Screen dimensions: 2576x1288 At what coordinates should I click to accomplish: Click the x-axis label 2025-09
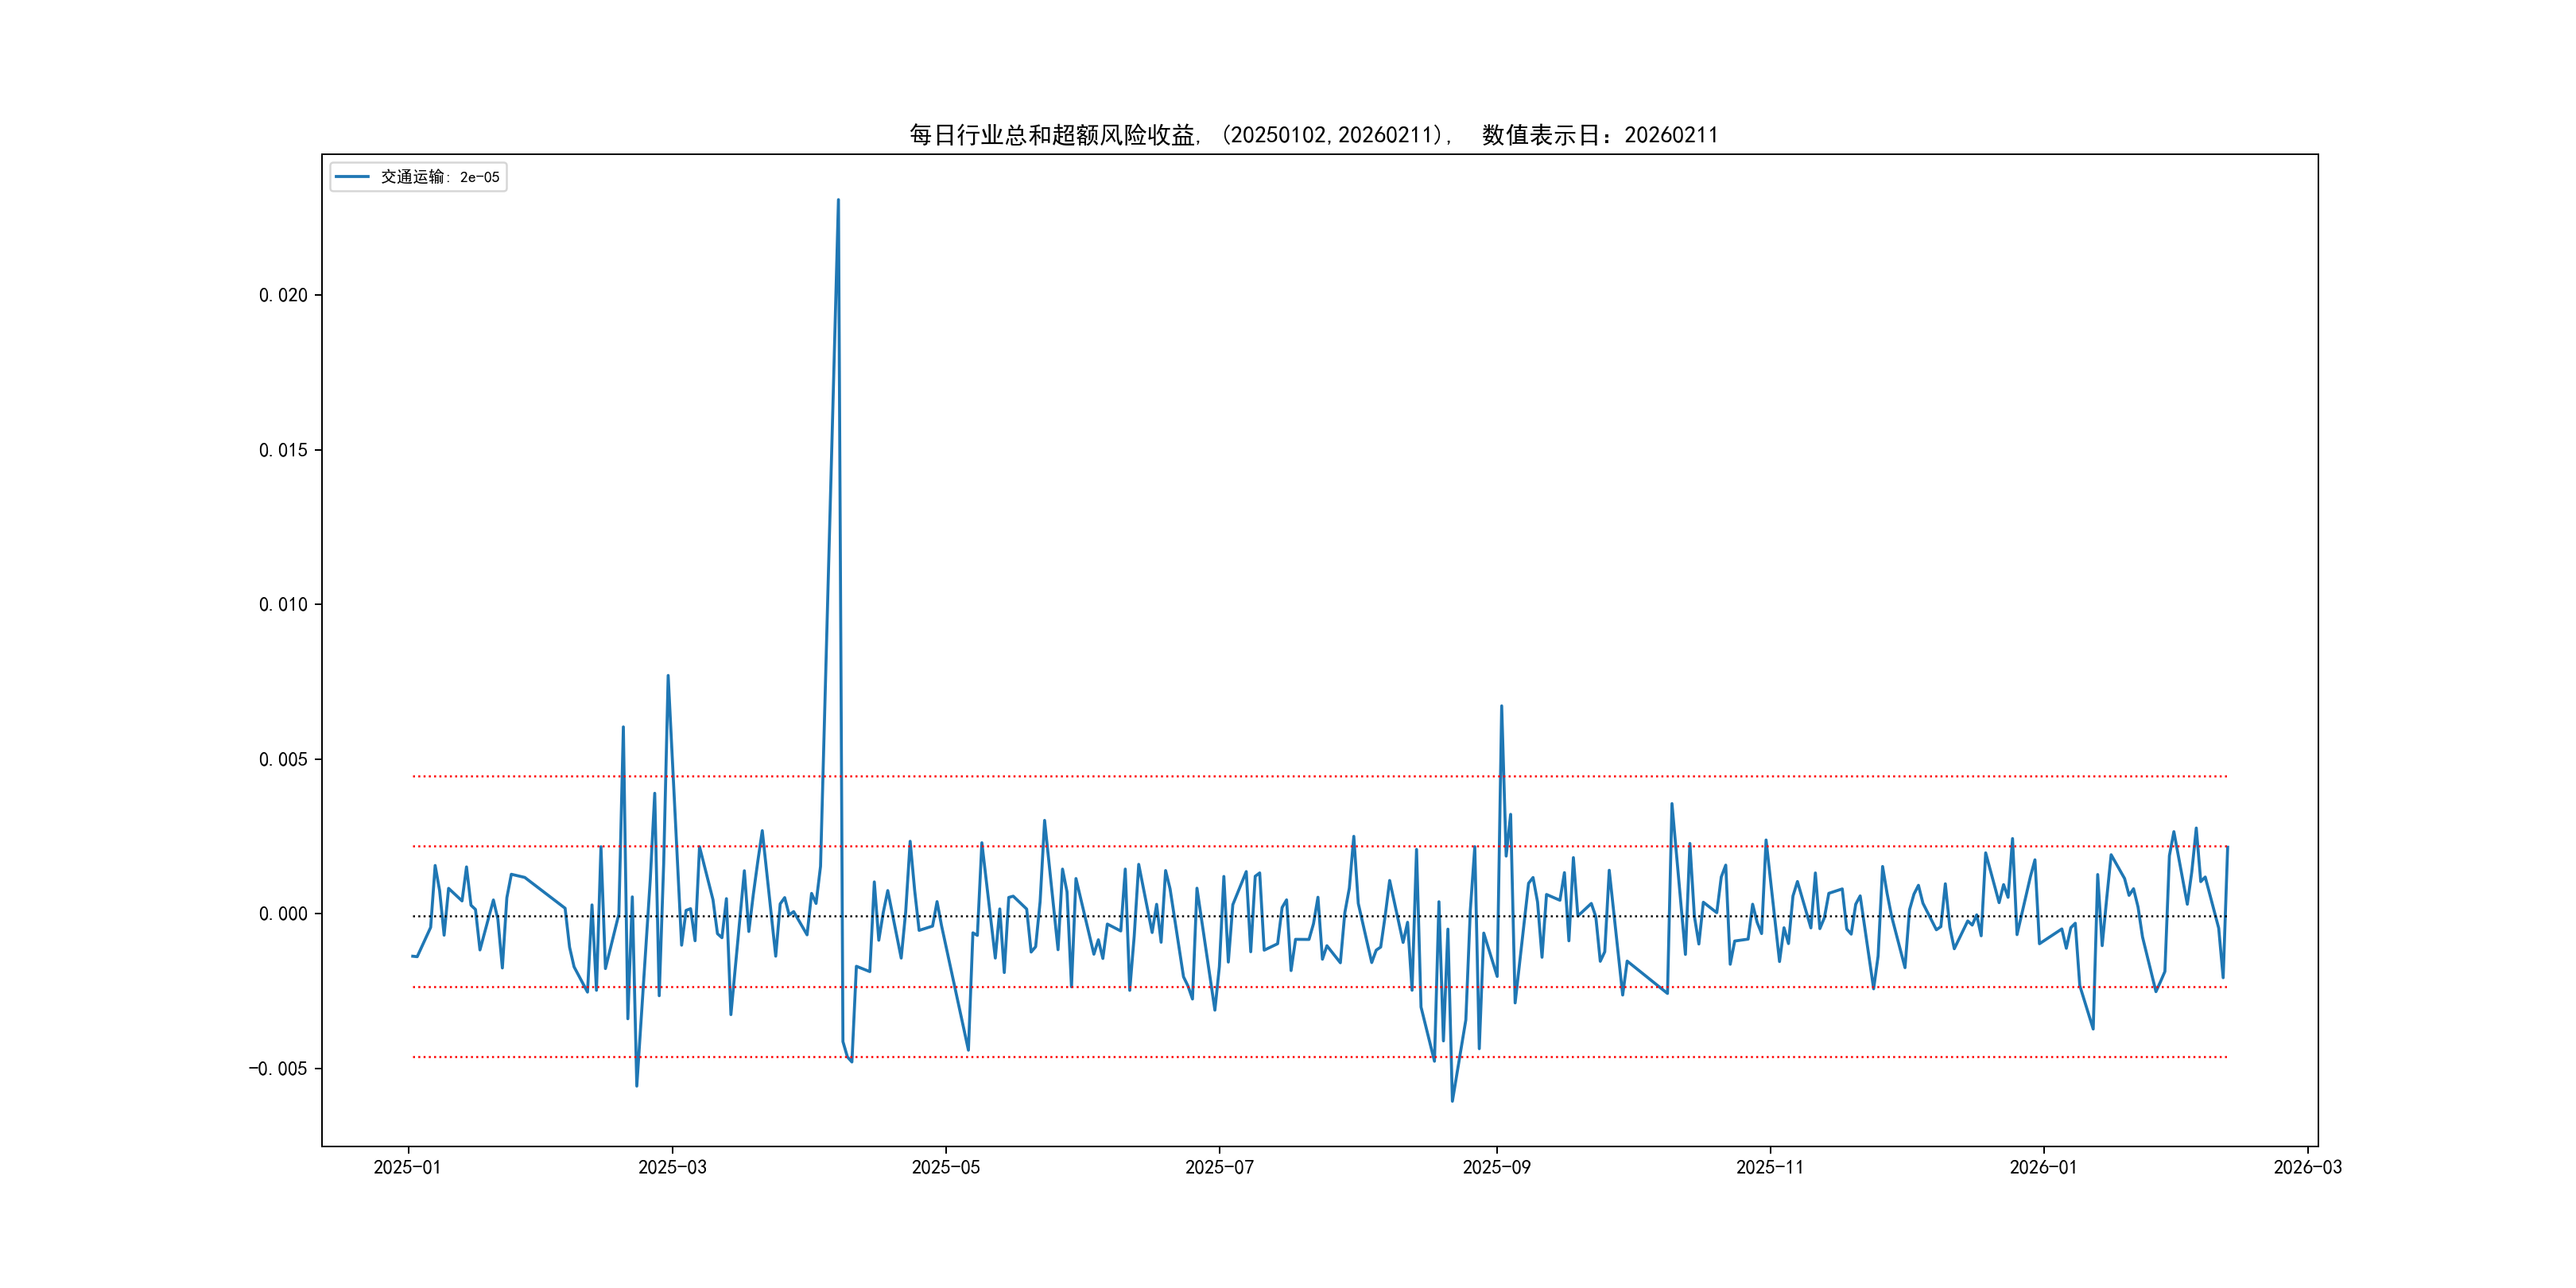[1496, 1167]
